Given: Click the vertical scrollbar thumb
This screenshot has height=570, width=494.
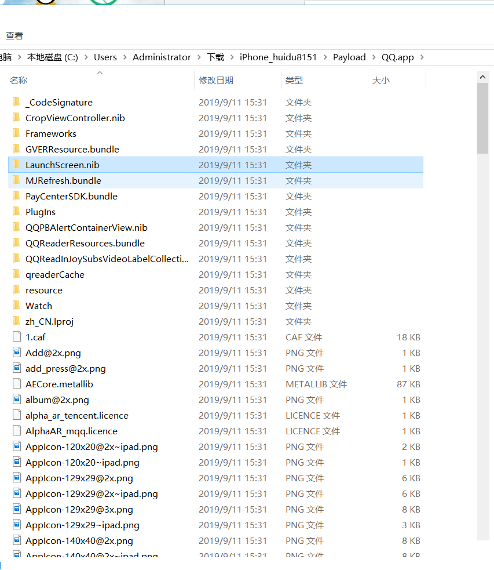Looking at the screenshot, I should pos(482,118).
